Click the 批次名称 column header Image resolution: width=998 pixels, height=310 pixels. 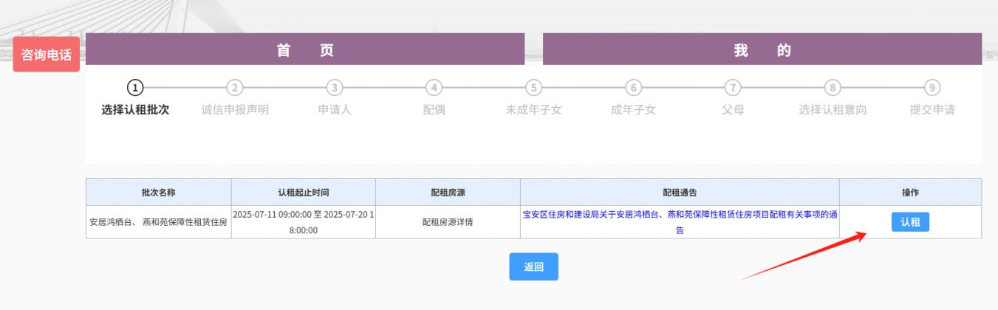(158, 192)
